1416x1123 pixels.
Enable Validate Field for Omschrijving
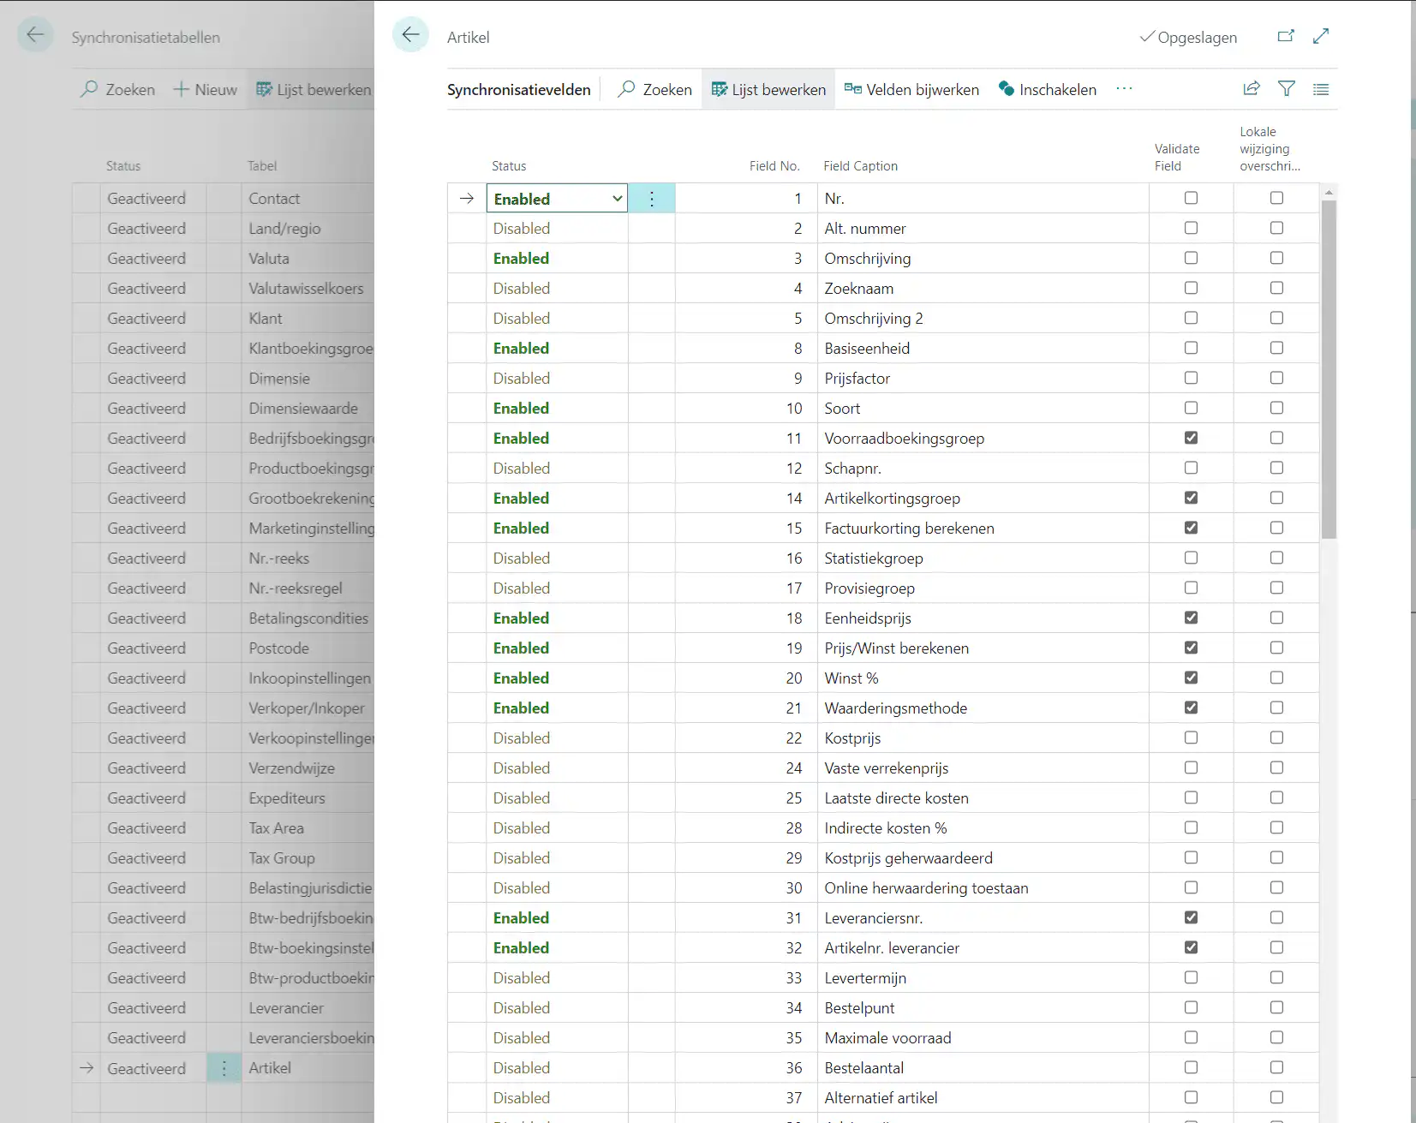point(1191,258)
